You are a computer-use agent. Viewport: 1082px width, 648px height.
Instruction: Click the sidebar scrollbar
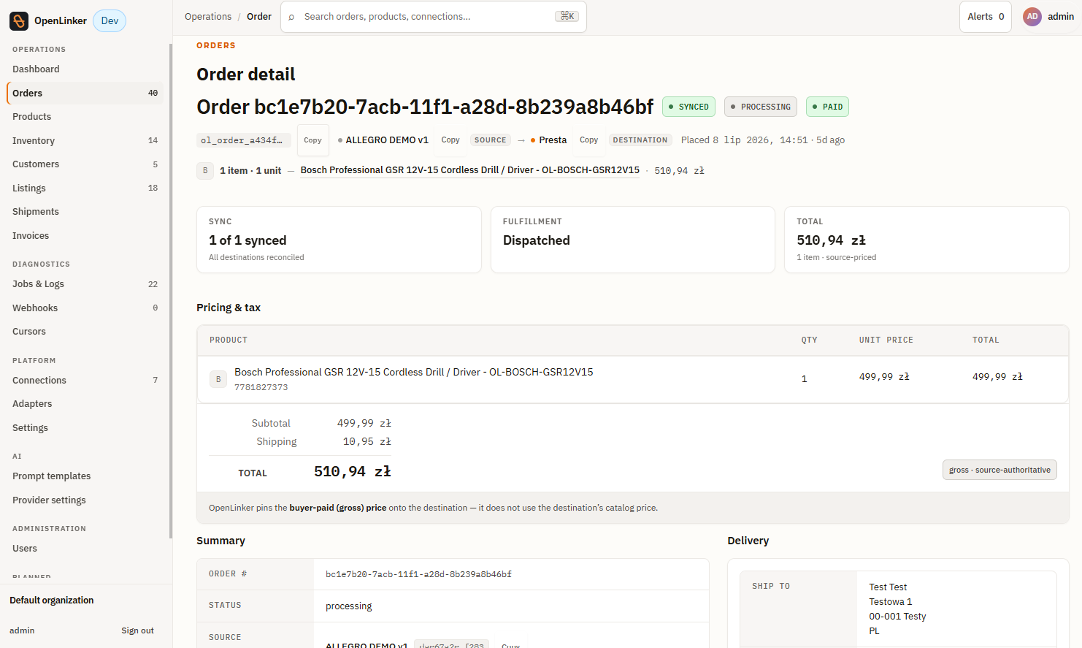(171, 292)
